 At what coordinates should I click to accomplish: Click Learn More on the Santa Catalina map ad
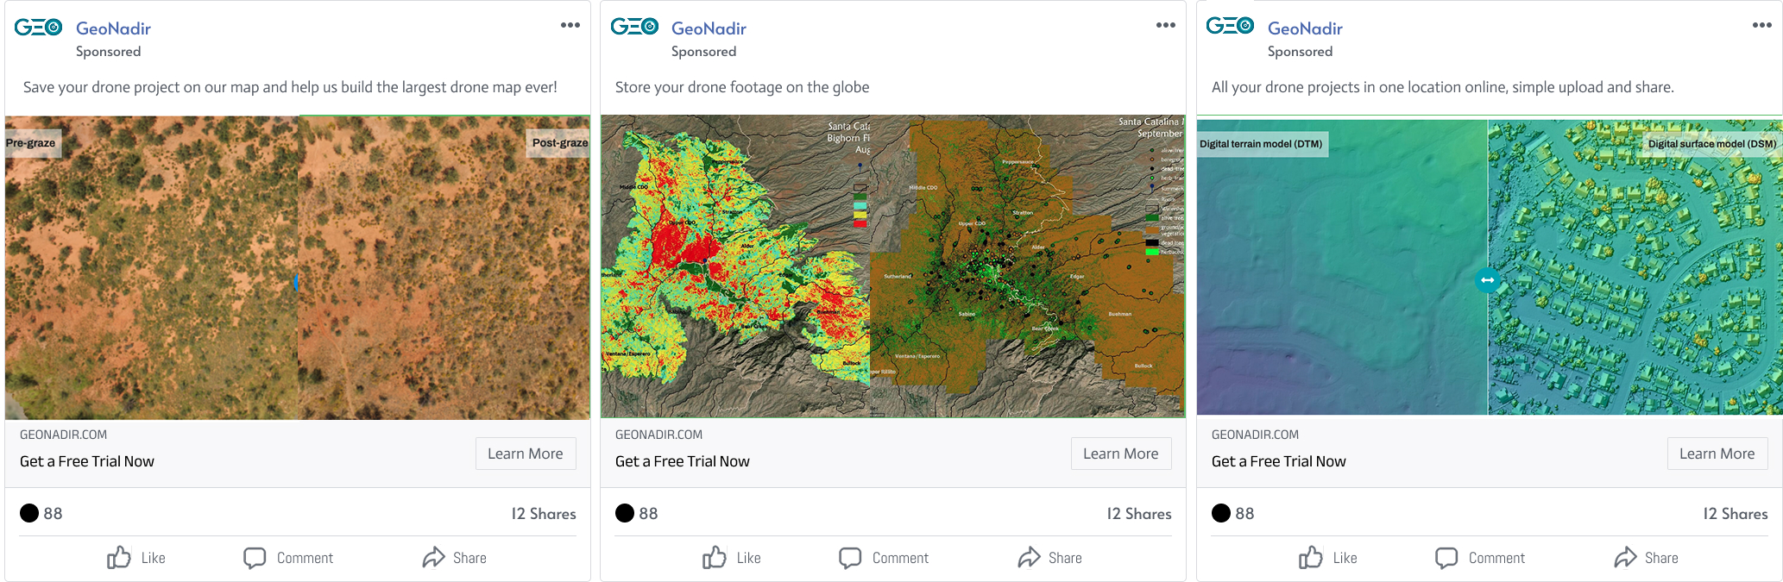(1120, 454)
